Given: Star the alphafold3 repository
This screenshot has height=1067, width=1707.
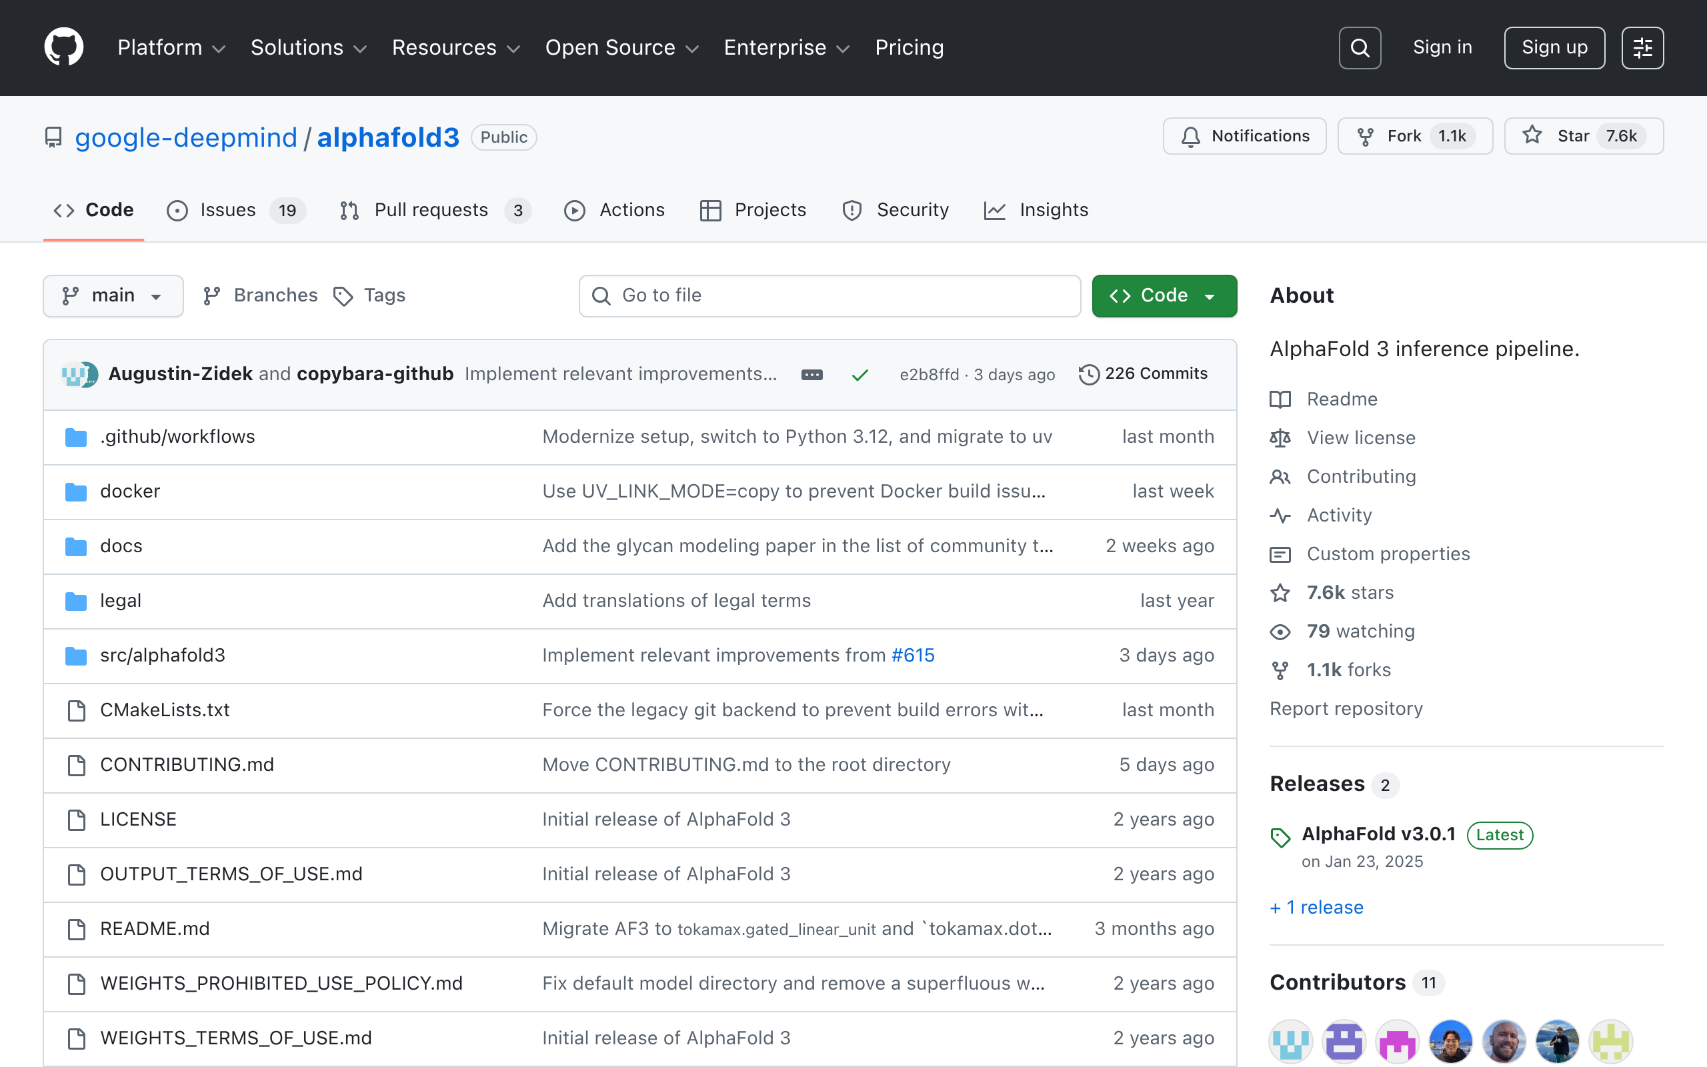Looking at the screenshot, I should [x=1583, y=136].
